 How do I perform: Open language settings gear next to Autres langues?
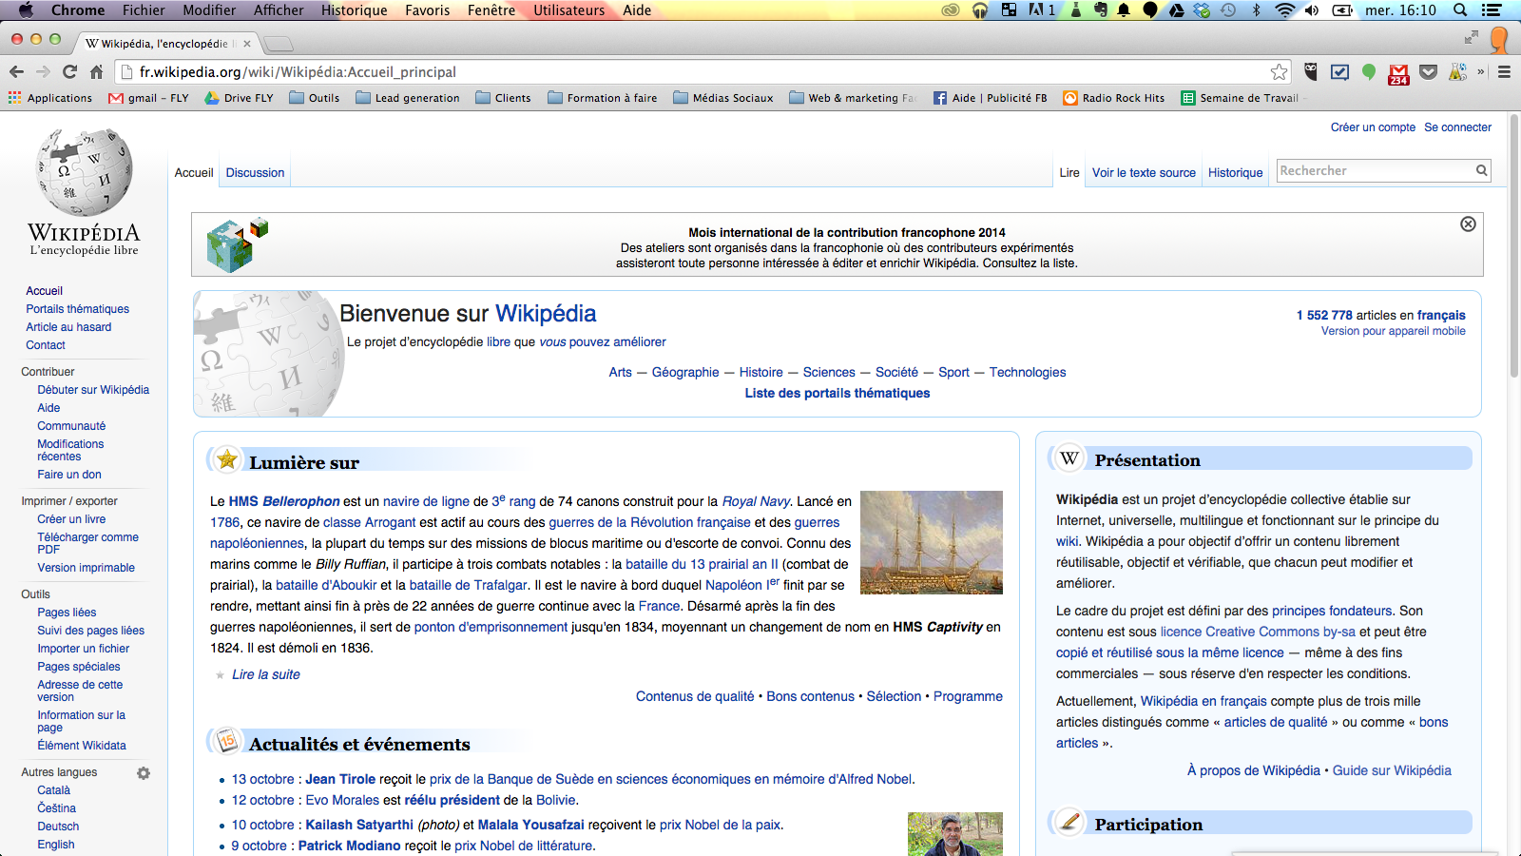[144, 773]
